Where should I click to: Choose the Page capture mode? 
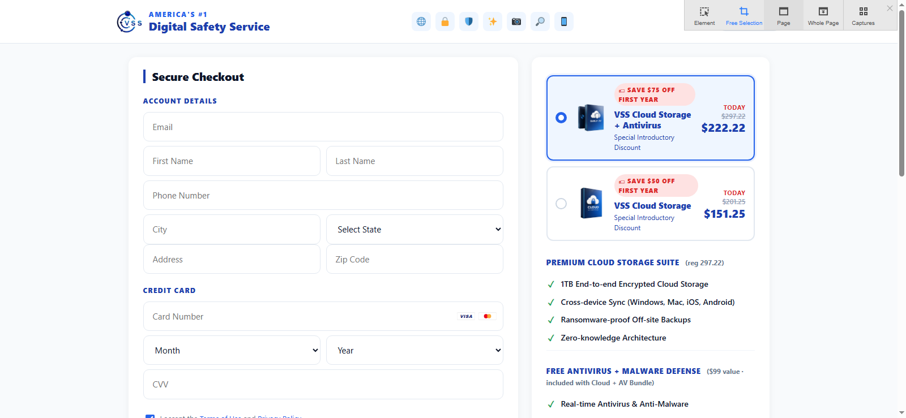[x=784, y=15]
